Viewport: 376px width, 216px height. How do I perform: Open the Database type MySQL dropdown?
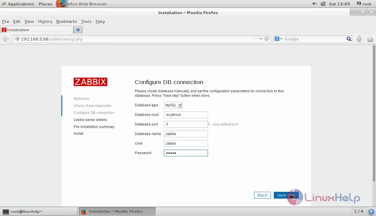click(x=173, y=105)
